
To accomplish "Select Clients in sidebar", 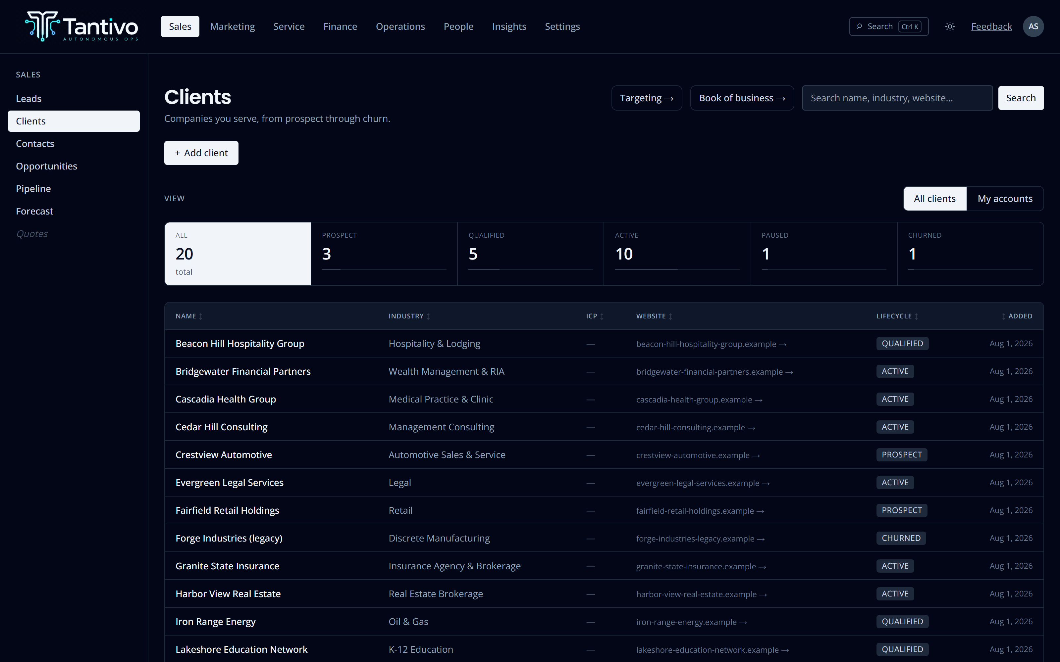I will tap(74, 121).
